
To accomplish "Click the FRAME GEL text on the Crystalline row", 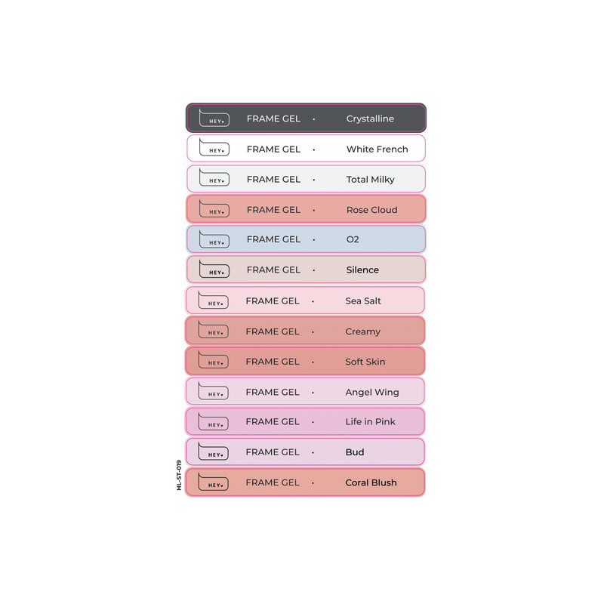I will tap(273, 119).
